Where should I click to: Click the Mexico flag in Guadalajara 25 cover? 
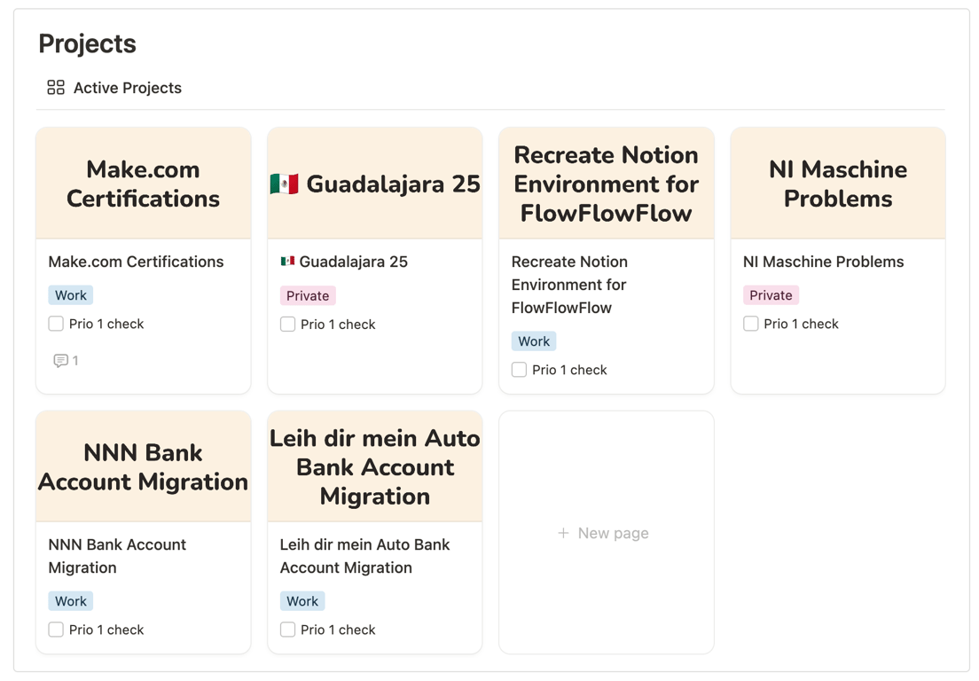(x=284, y=184)
